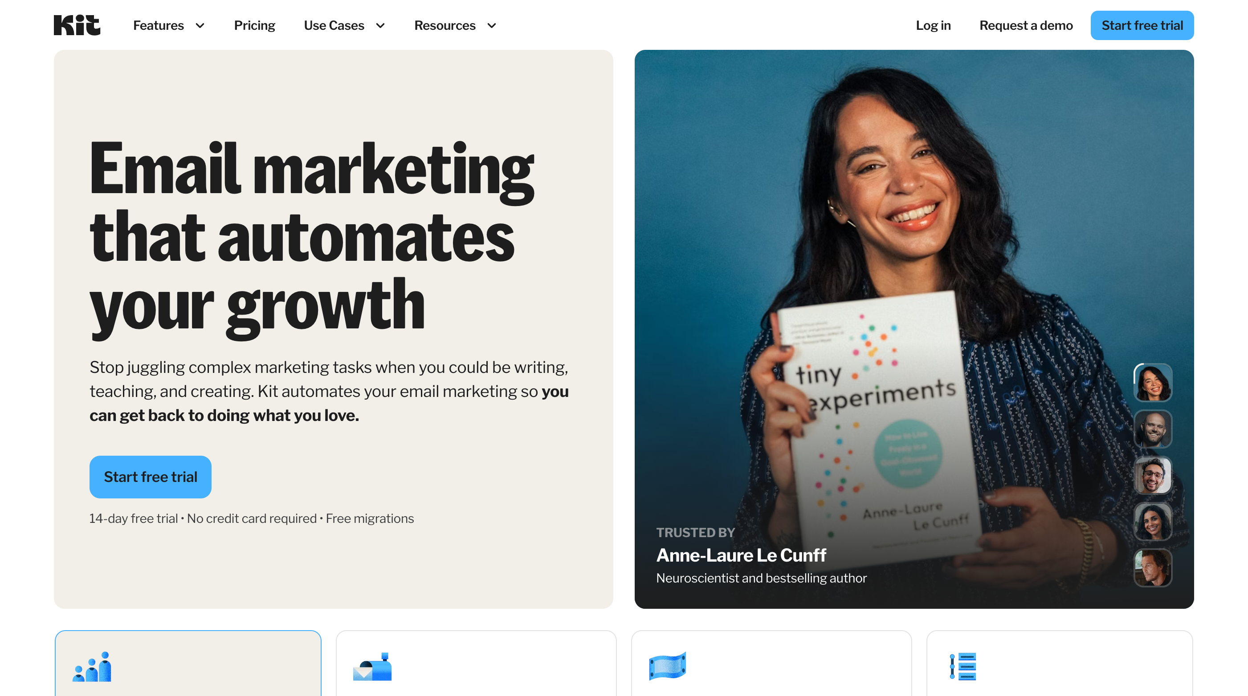Image resolution: width=1248 pixels, height=696 pixels.
Task: Click the Log in link
Action: pos(933,25)
